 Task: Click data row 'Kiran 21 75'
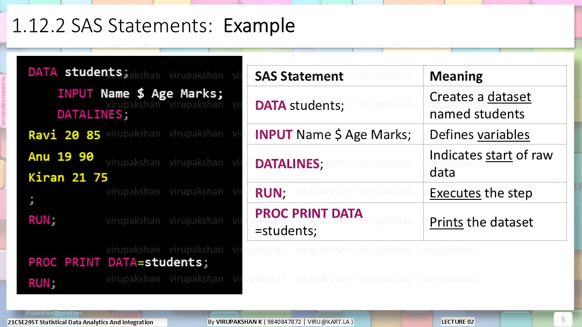[x=68, y=178]
